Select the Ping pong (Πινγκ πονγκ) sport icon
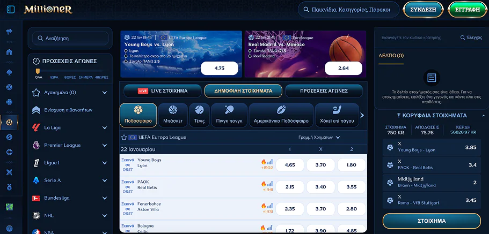 [x=229, y=115]
